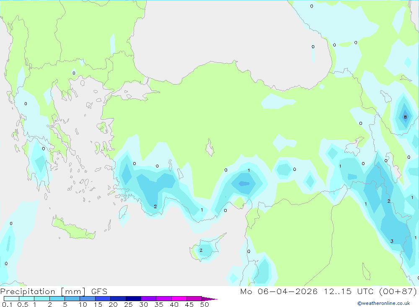Click the '25' legend scale label
Image resolution: width=419 pixels, height=307 pixels.
128,304
